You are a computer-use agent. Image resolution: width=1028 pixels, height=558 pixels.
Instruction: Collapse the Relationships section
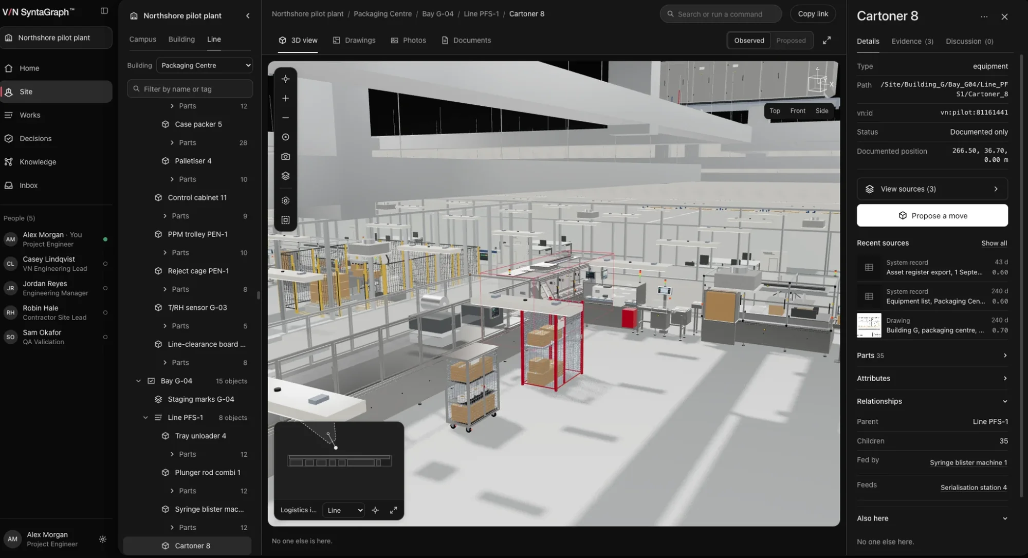point(932,401)
